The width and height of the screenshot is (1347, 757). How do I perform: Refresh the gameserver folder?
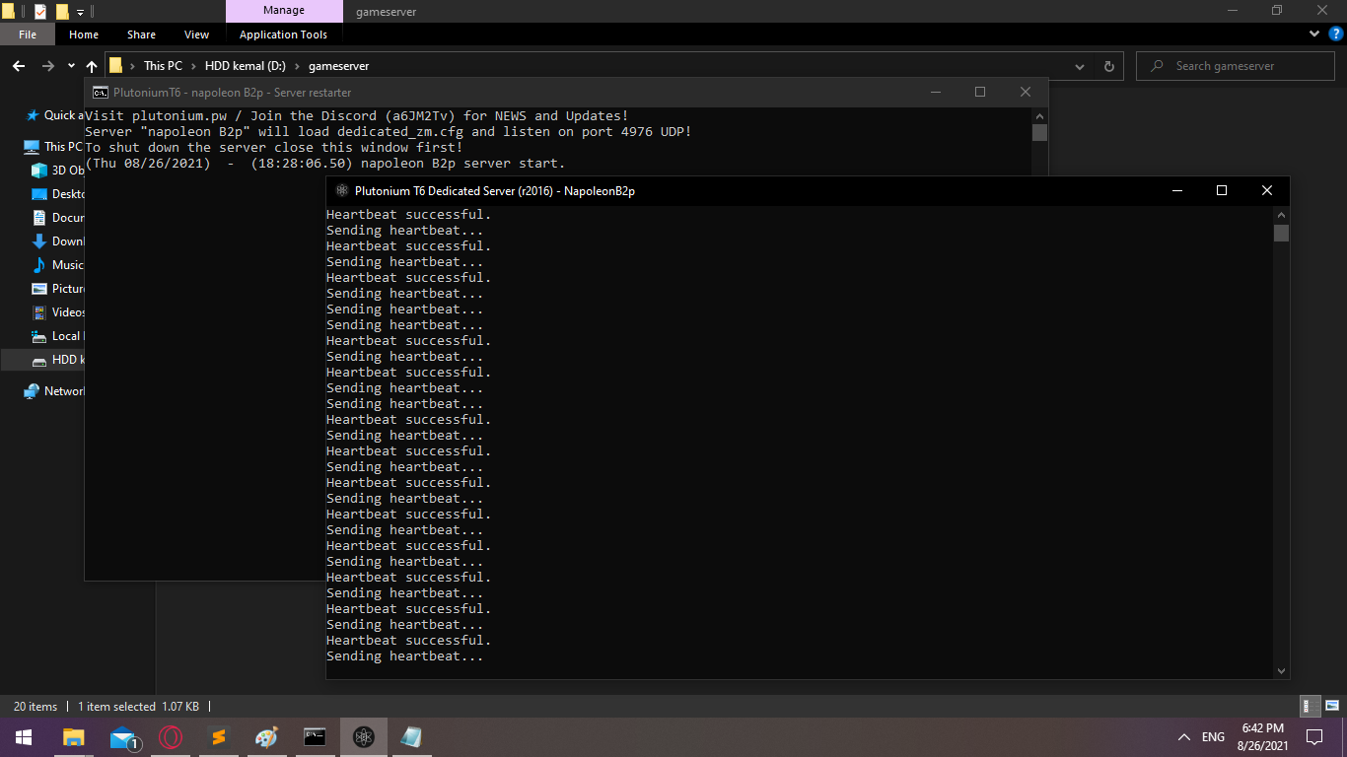[1108, 66]
